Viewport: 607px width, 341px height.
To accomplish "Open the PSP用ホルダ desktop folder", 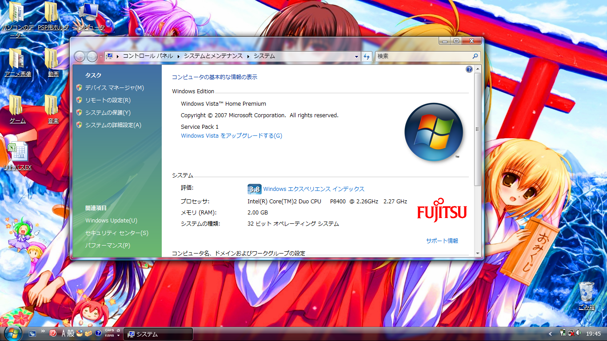I will click(53, 17).
